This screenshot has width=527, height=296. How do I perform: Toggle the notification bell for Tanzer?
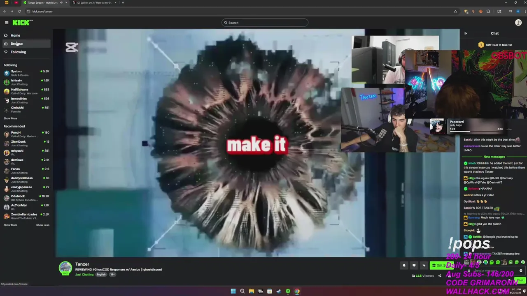(404, 266)
